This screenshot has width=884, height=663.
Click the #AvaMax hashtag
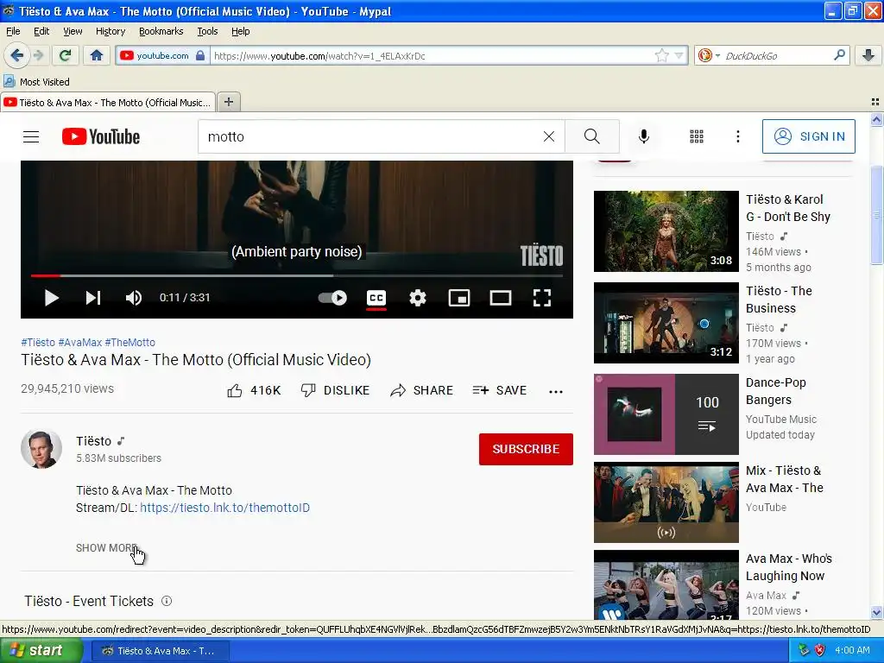pyautogui.click(x=80, y=342)
